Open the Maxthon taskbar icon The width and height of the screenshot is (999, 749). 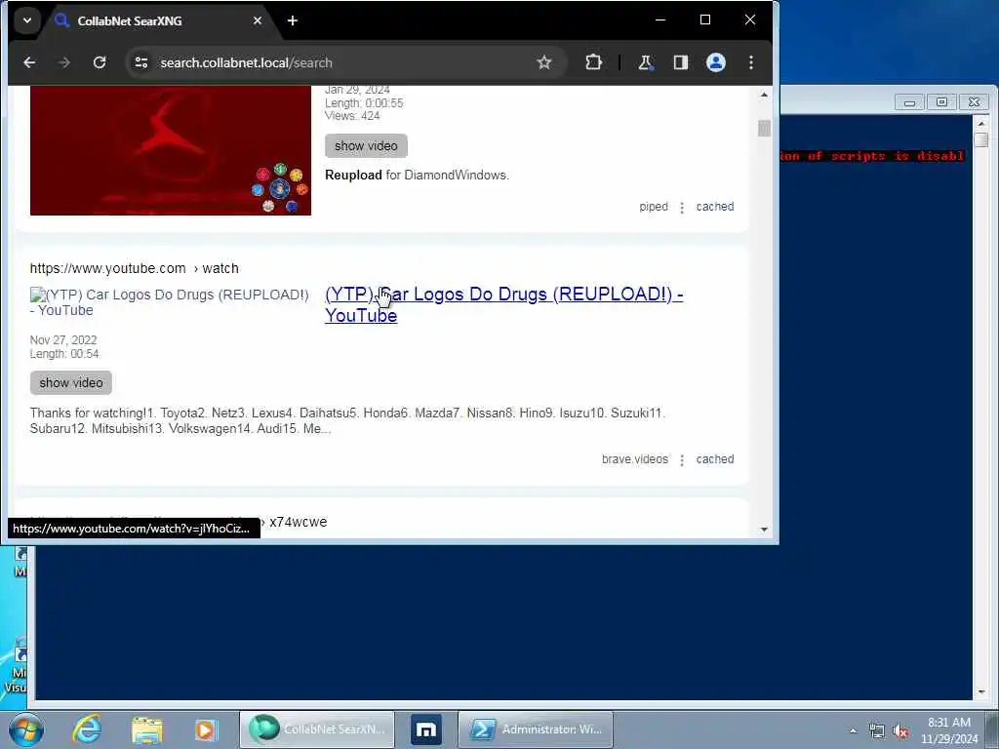(x=426, y=729)
